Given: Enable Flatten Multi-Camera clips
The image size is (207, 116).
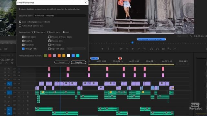Looking at the screenshot, I should click(20, 26).
